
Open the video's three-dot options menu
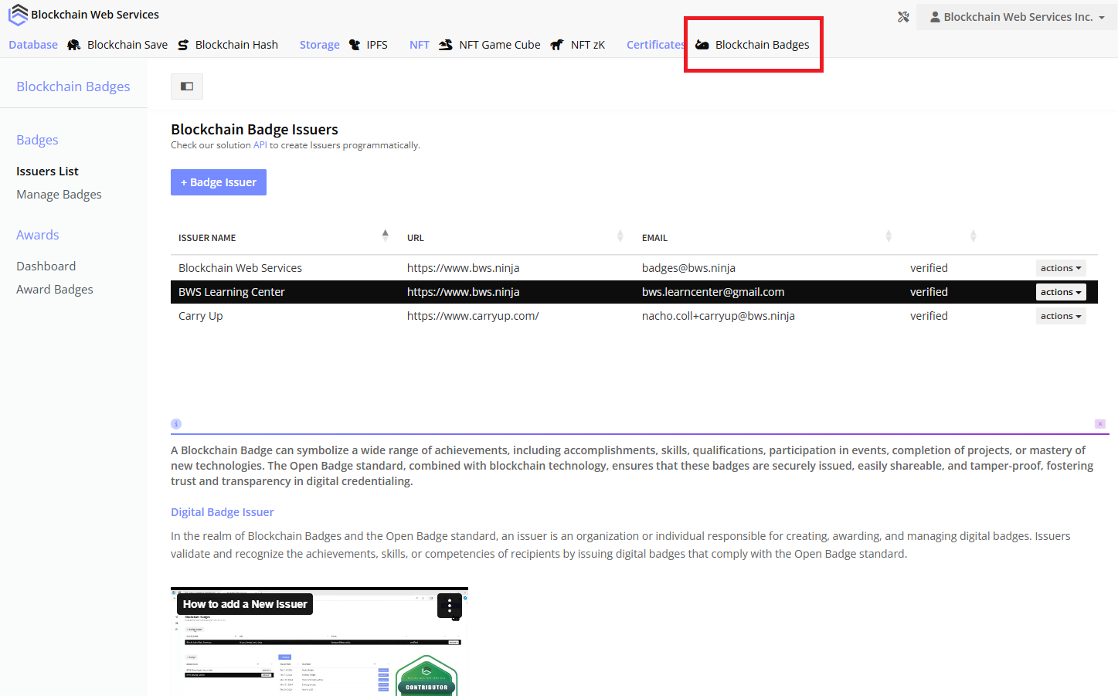(x=449, y=606)
